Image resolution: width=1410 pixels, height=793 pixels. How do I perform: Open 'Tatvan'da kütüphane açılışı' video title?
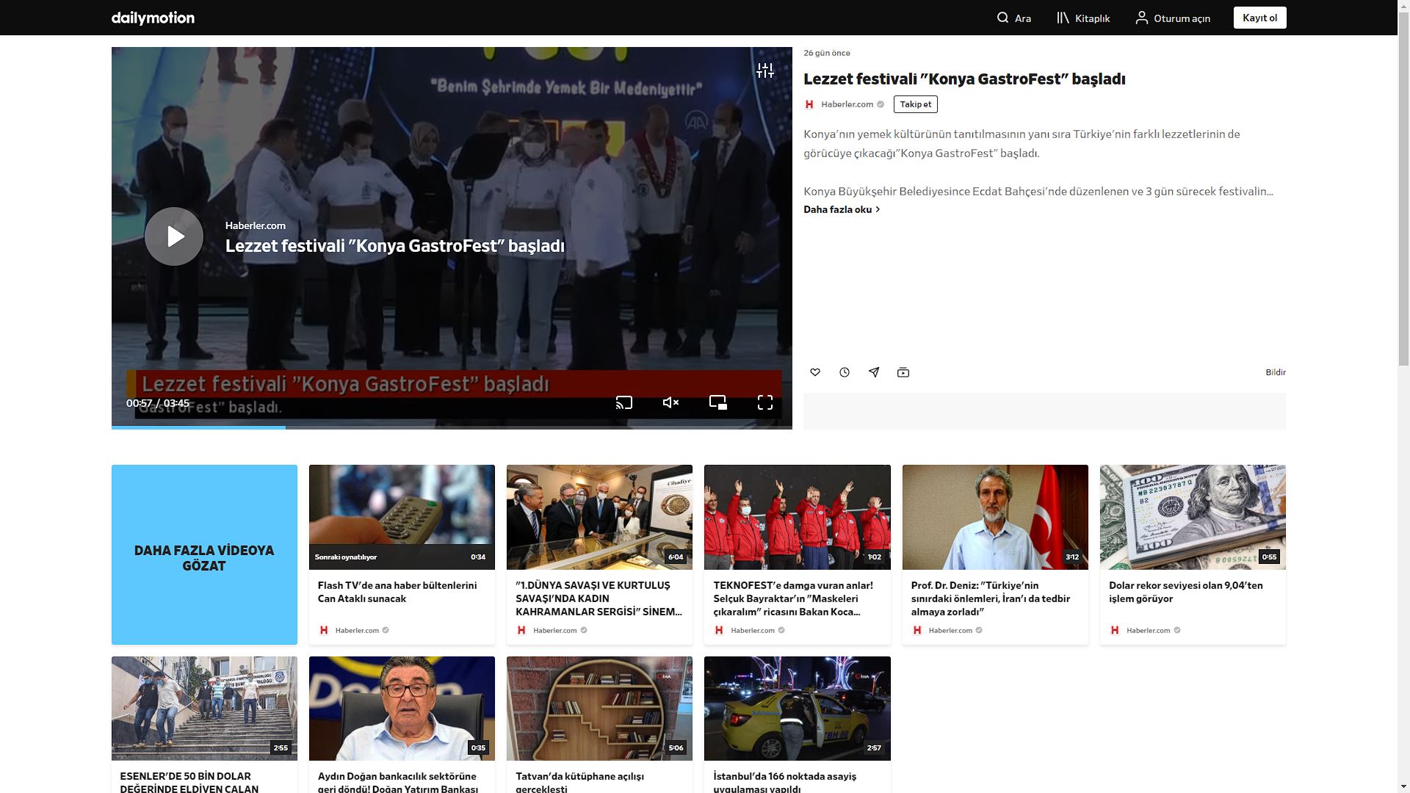click(x=580, y=782)
